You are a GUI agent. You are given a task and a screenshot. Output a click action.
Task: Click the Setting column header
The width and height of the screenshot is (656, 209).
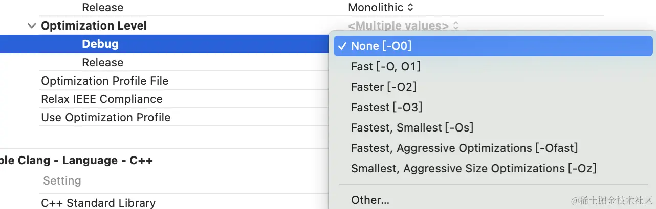click(x=62, y=181)
